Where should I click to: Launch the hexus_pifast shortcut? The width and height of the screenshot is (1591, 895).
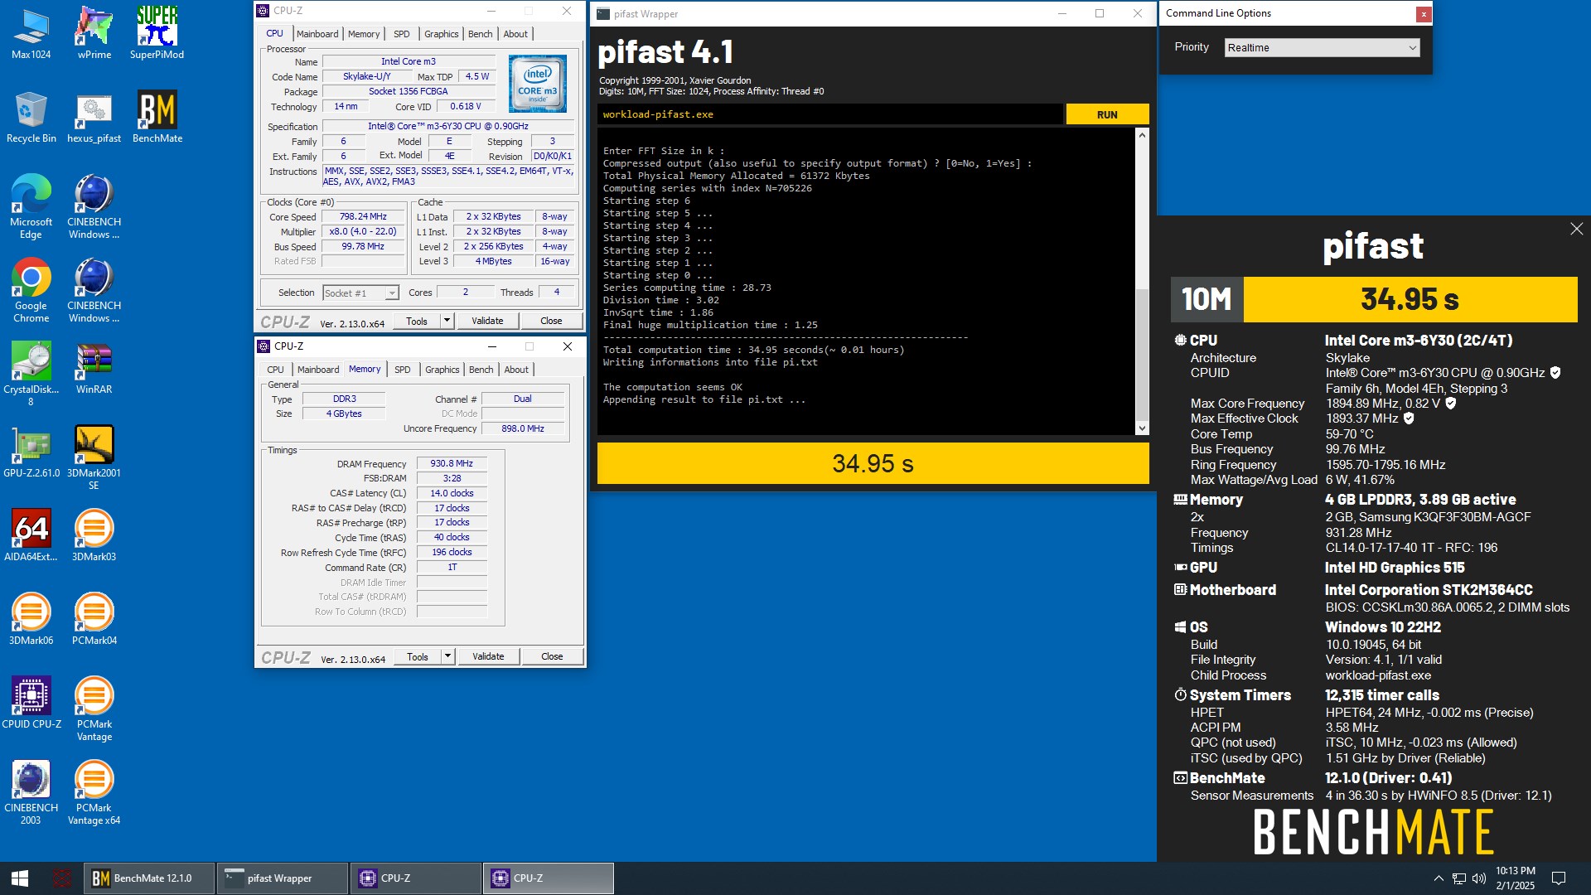pos(94,117)
